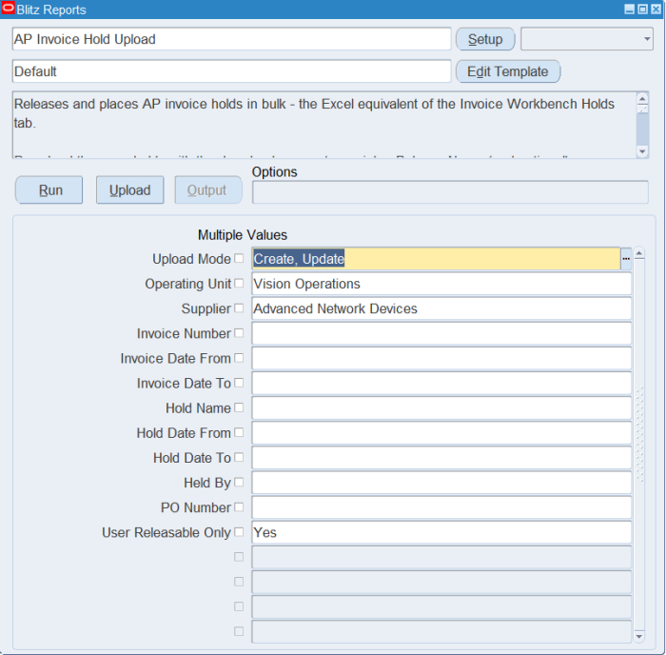Click the Hold Name input field
666x655 pixels.
[441, 408]
